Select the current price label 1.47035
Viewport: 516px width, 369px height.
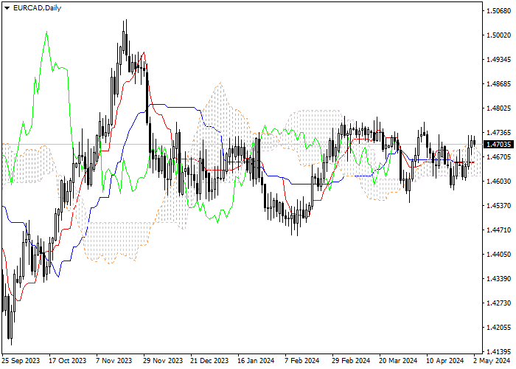[498, 145]
